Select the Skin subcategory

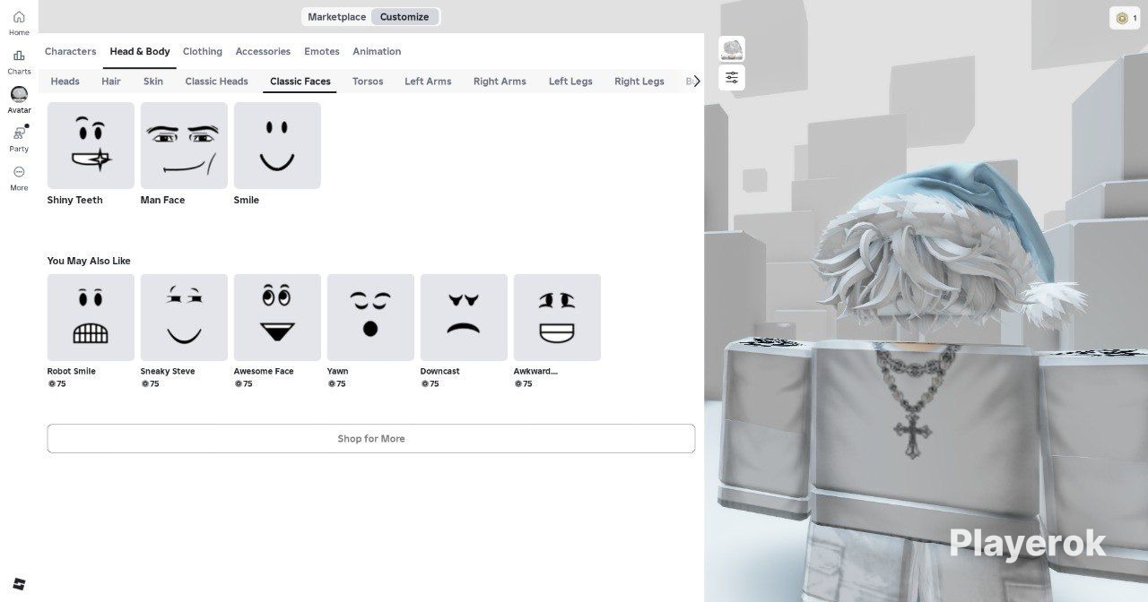153,82
